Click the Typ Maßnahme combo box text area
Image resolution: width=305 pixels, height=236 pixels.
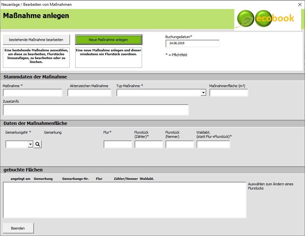click(x=158, y=93)
